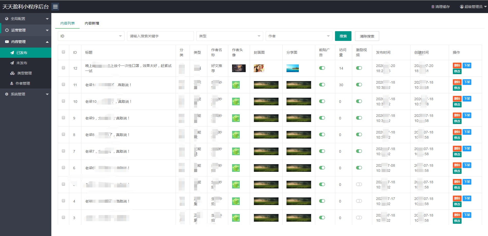This screenshot has height=236, width=488.
Task: Click the 请输入搜索关键字 search input
Action: tap(160, 36)
